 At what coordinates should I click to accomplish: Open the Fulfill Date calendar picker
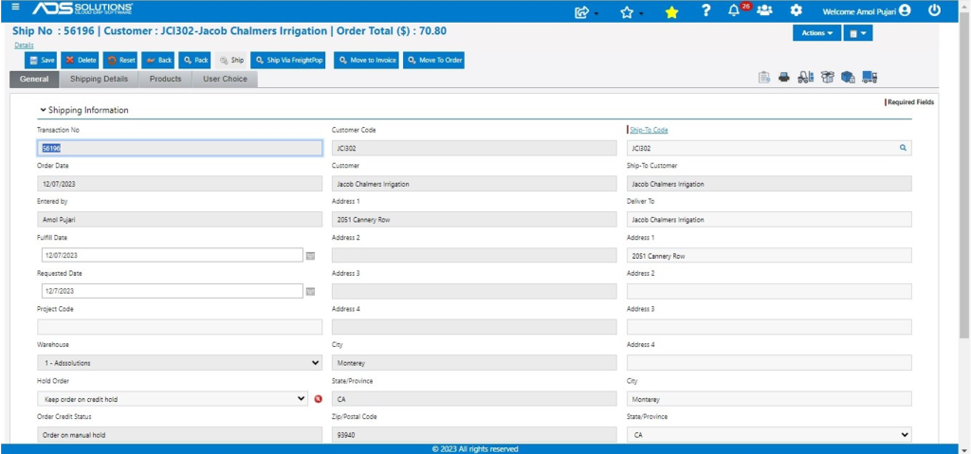pyautogui.click(x=311, y=256)
